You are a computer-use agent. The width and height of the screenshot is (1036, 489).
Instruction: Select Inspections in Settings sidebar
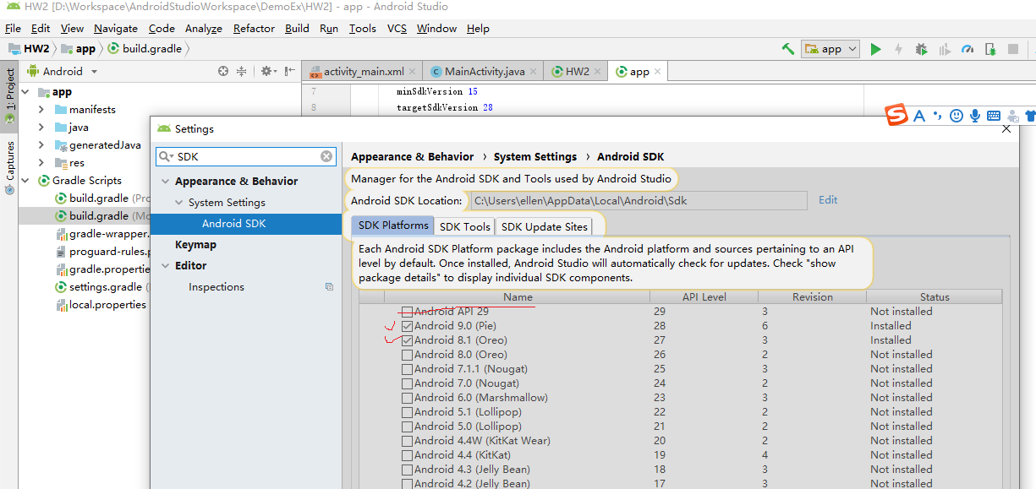coord(217,287)
